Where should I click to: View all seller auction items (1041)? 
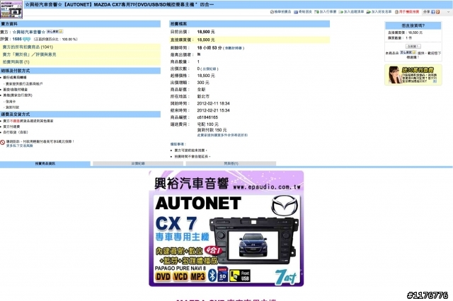tap(28, 47)
